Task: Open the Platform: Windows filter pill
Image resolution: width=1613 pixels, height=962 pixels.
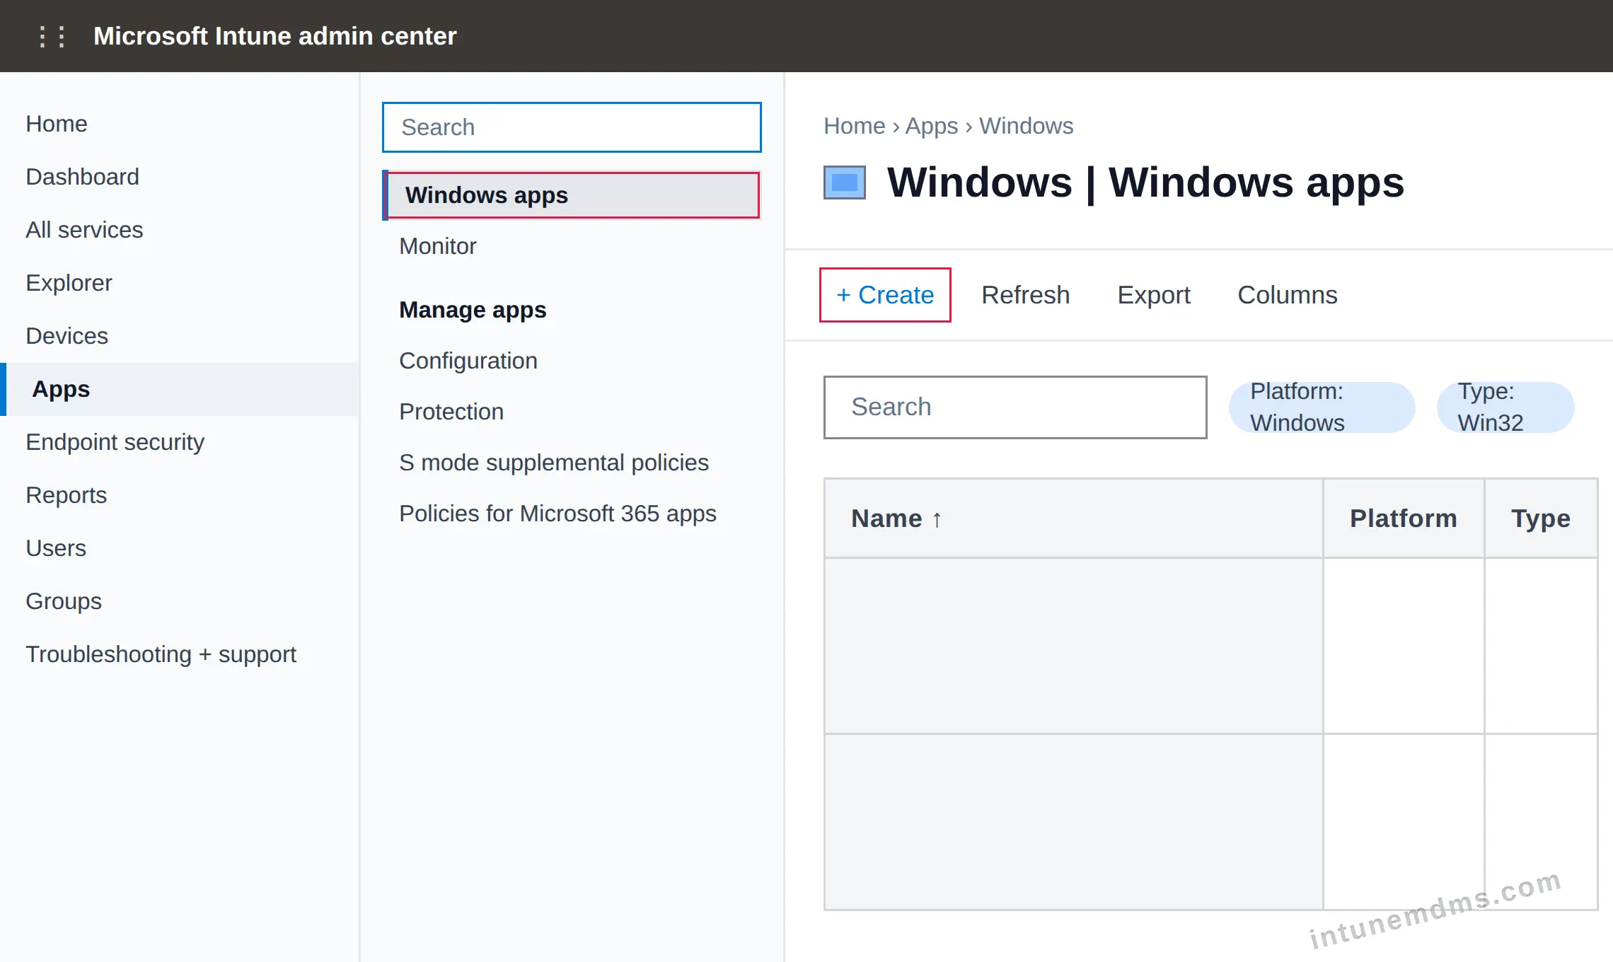Action: pyautogui.click(x=1322, y=407)
